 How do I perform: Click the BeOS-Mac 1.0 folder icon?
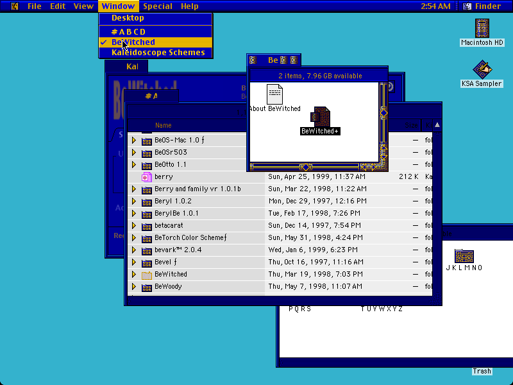pos(147,141)
